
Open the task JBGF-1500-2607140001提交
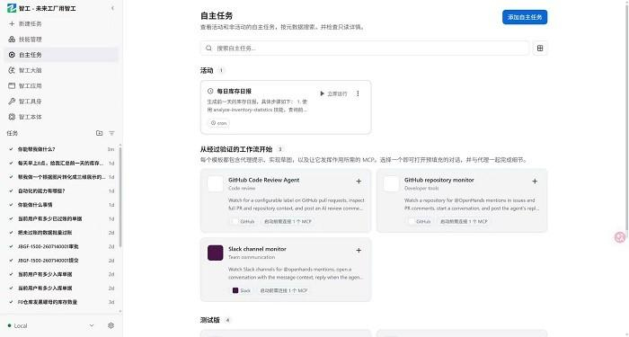tap(61, 261)
